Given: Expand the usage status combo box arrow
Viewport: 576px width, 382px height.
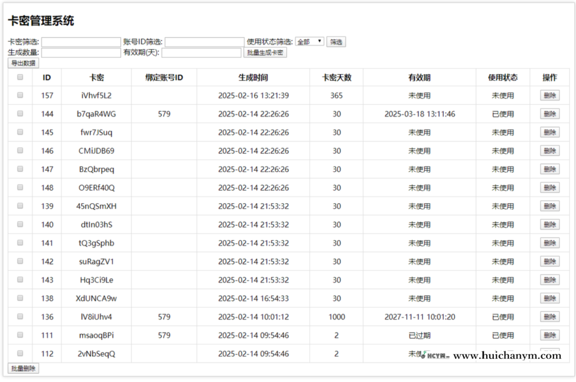Looking at the screenshot, I should 319,41.
